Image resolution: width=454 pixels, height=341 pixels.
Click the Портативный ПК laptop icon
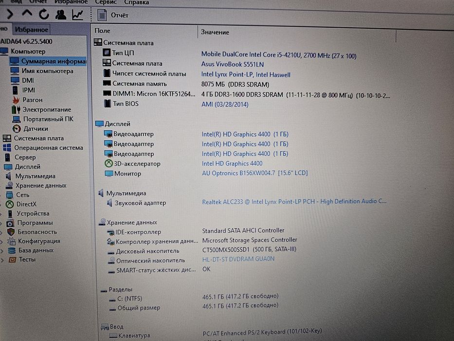coord(16,119)
